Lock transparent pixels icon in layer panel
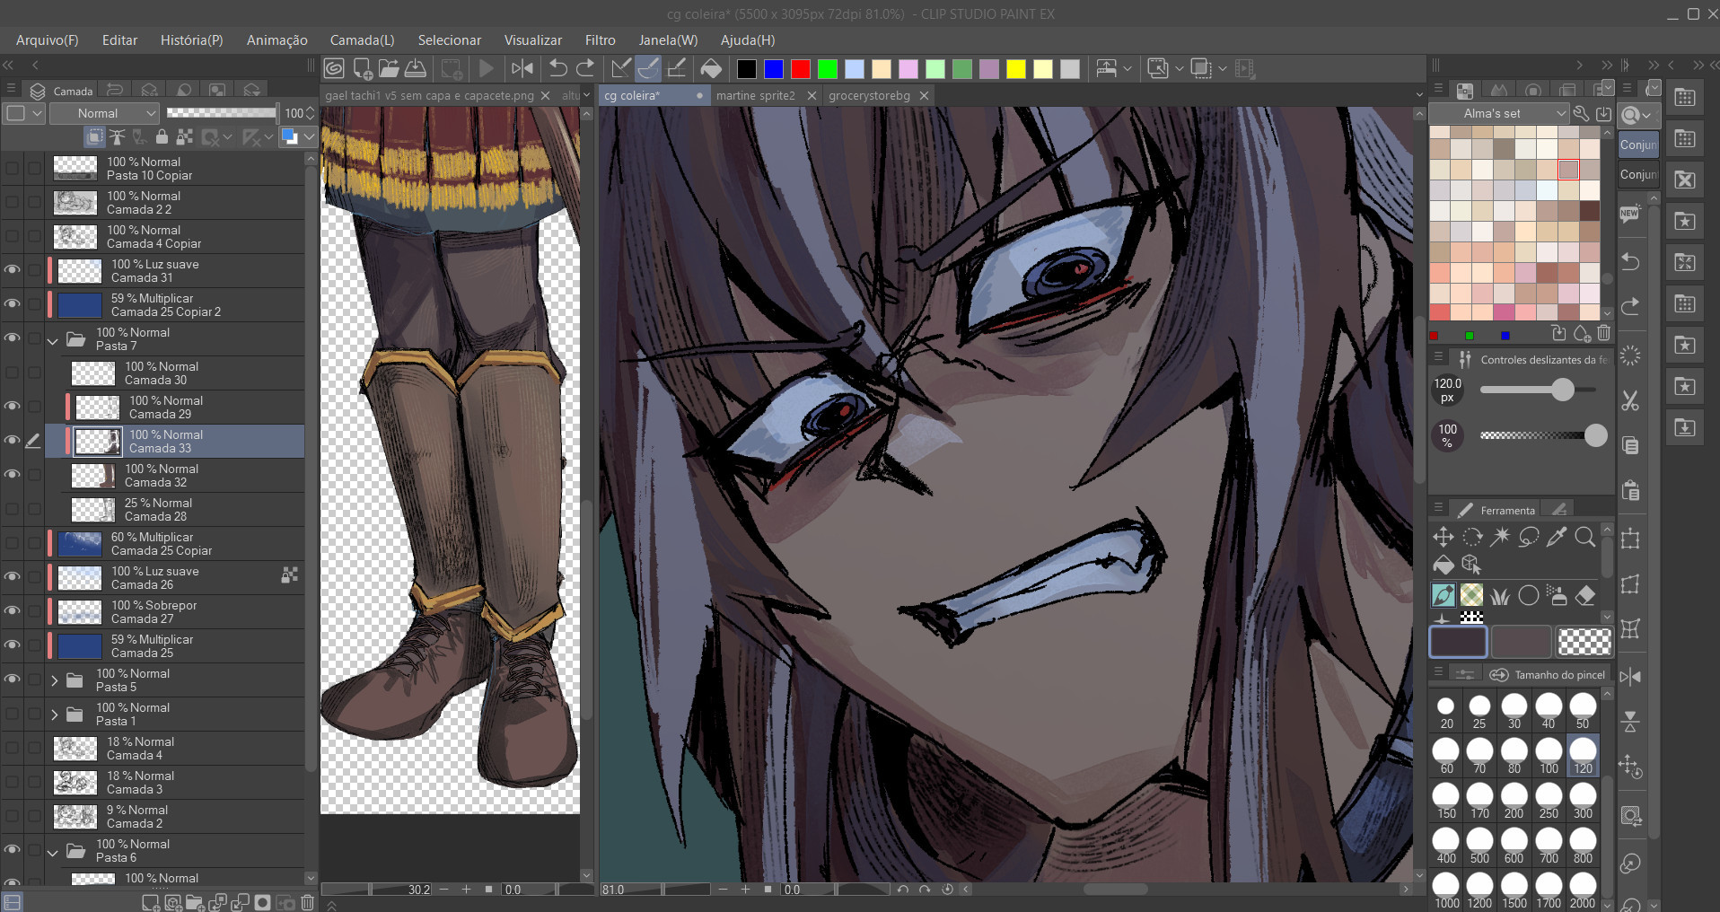 pos(184,136)
